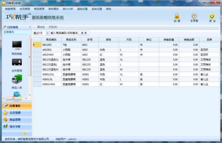Click the small yellow icon under 统计分析
222x143 pixels.
25,133
